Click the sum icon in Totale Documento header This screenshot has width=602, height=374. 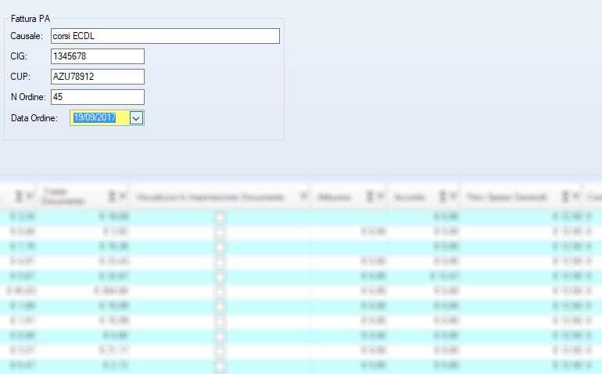click(x=111, y=196)
